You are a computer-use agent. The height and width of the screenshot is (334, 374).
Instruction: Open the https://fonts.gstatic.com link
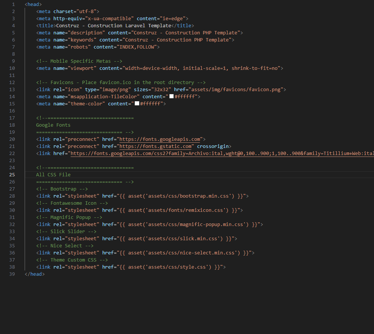(x=156, y=146)
